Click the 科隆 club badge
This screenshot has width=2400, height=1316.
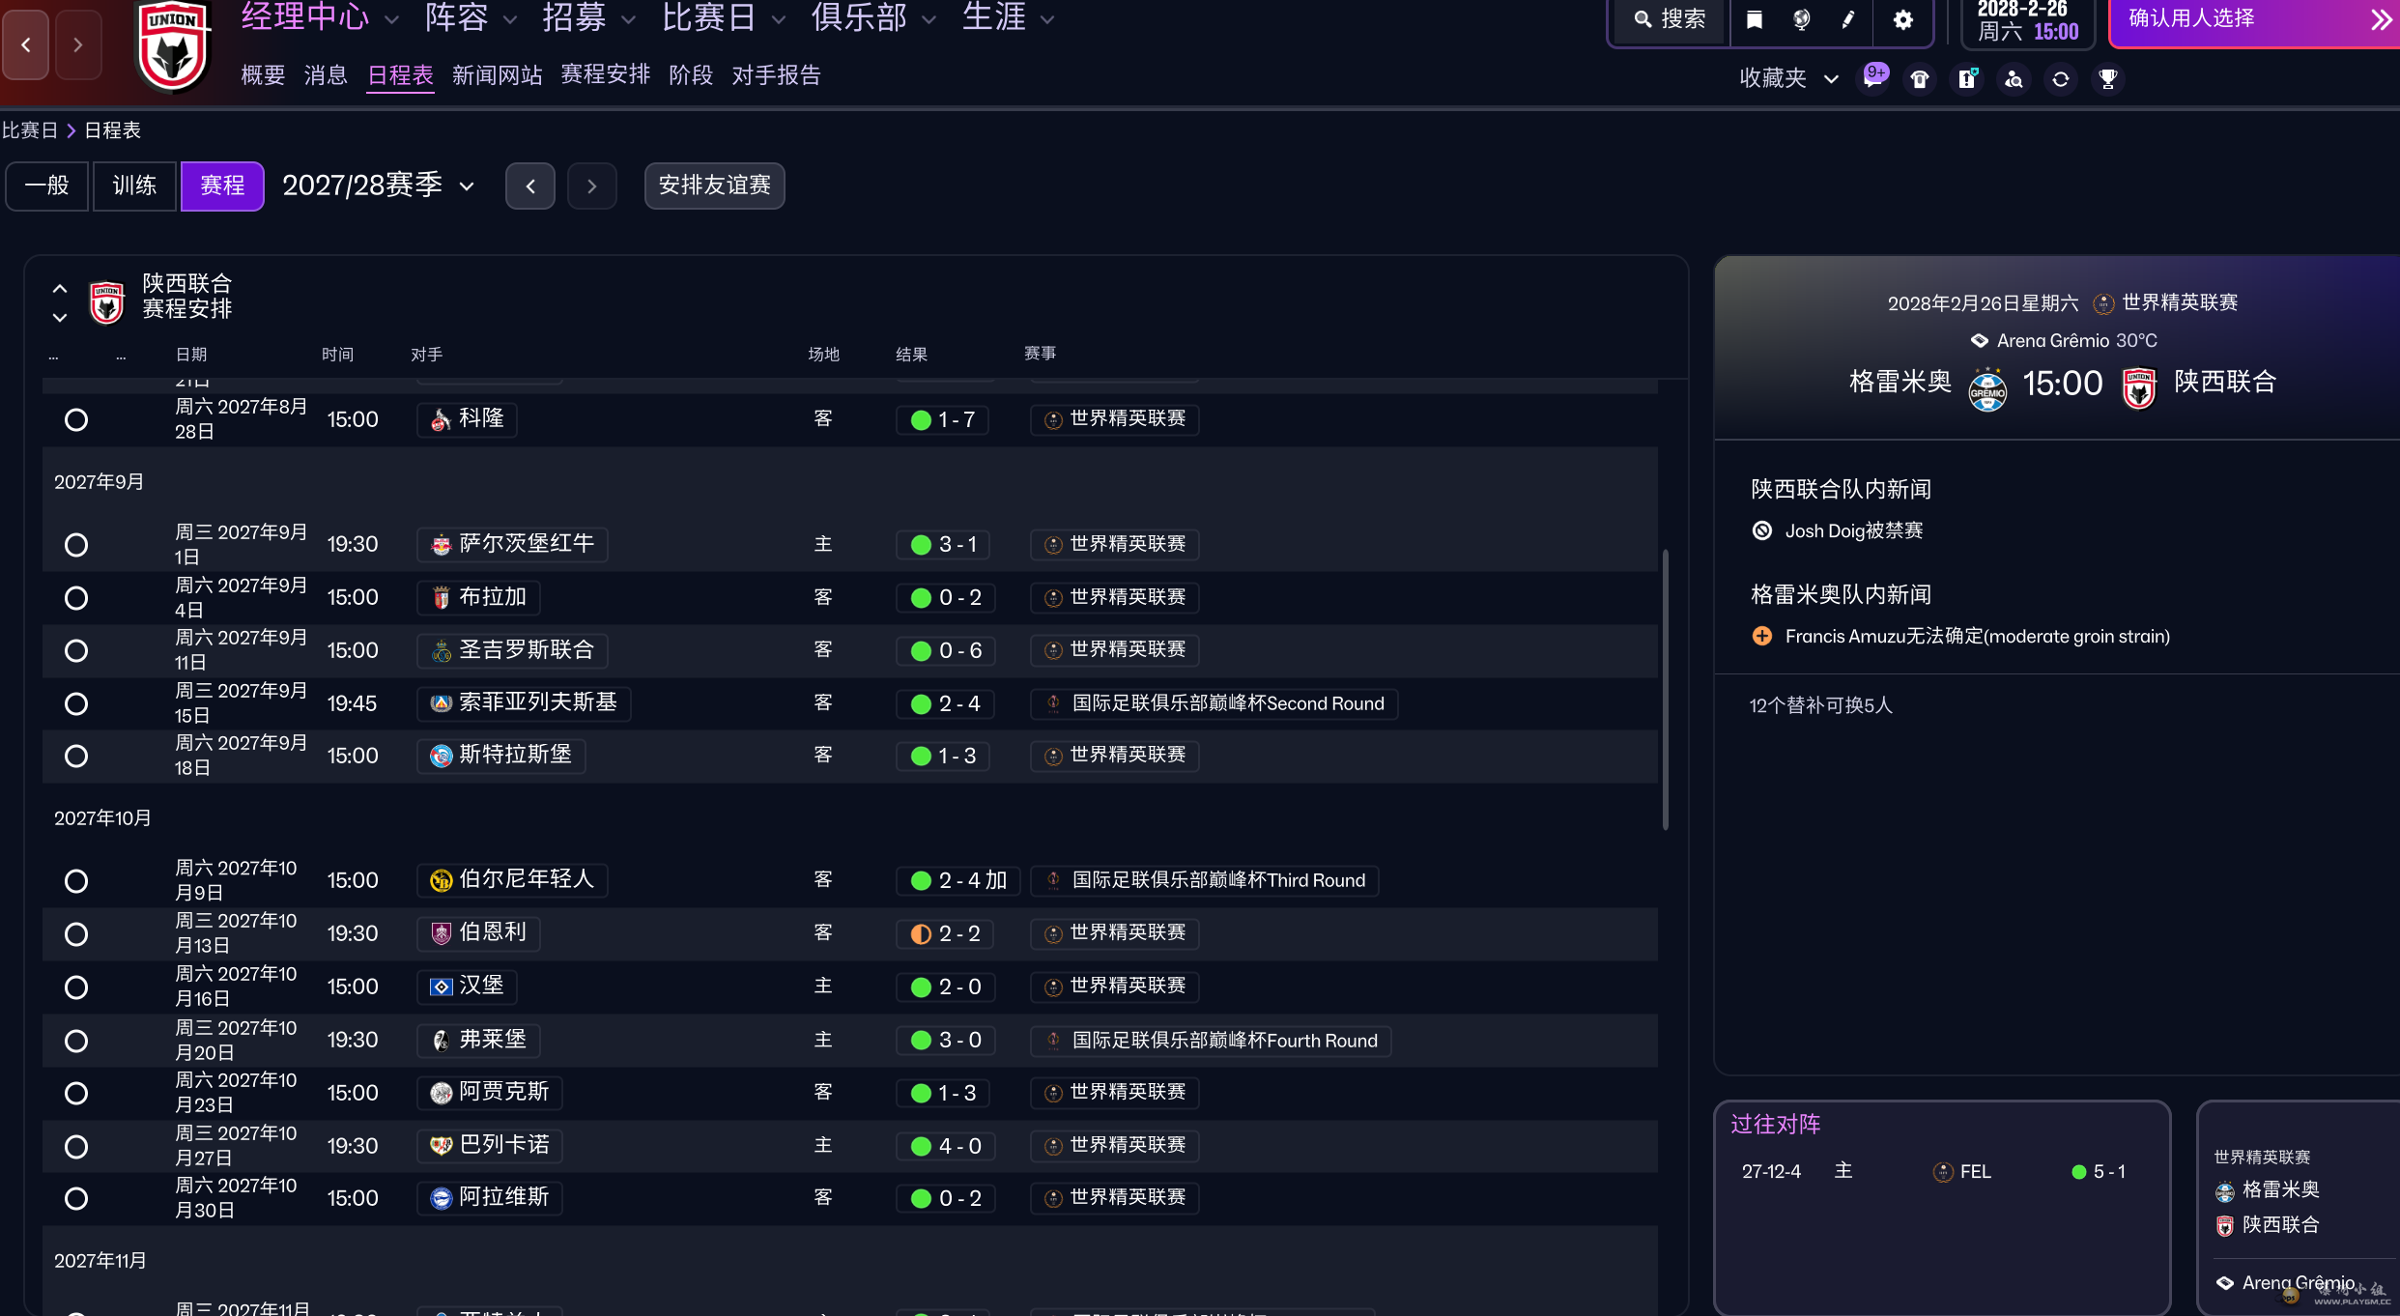point(441,419)
